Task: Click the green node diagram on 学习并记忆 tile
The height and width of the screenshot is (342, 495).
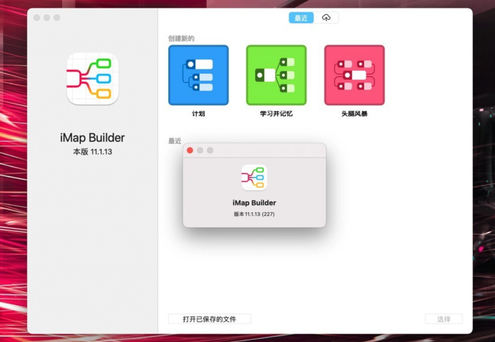Action: 276,75
